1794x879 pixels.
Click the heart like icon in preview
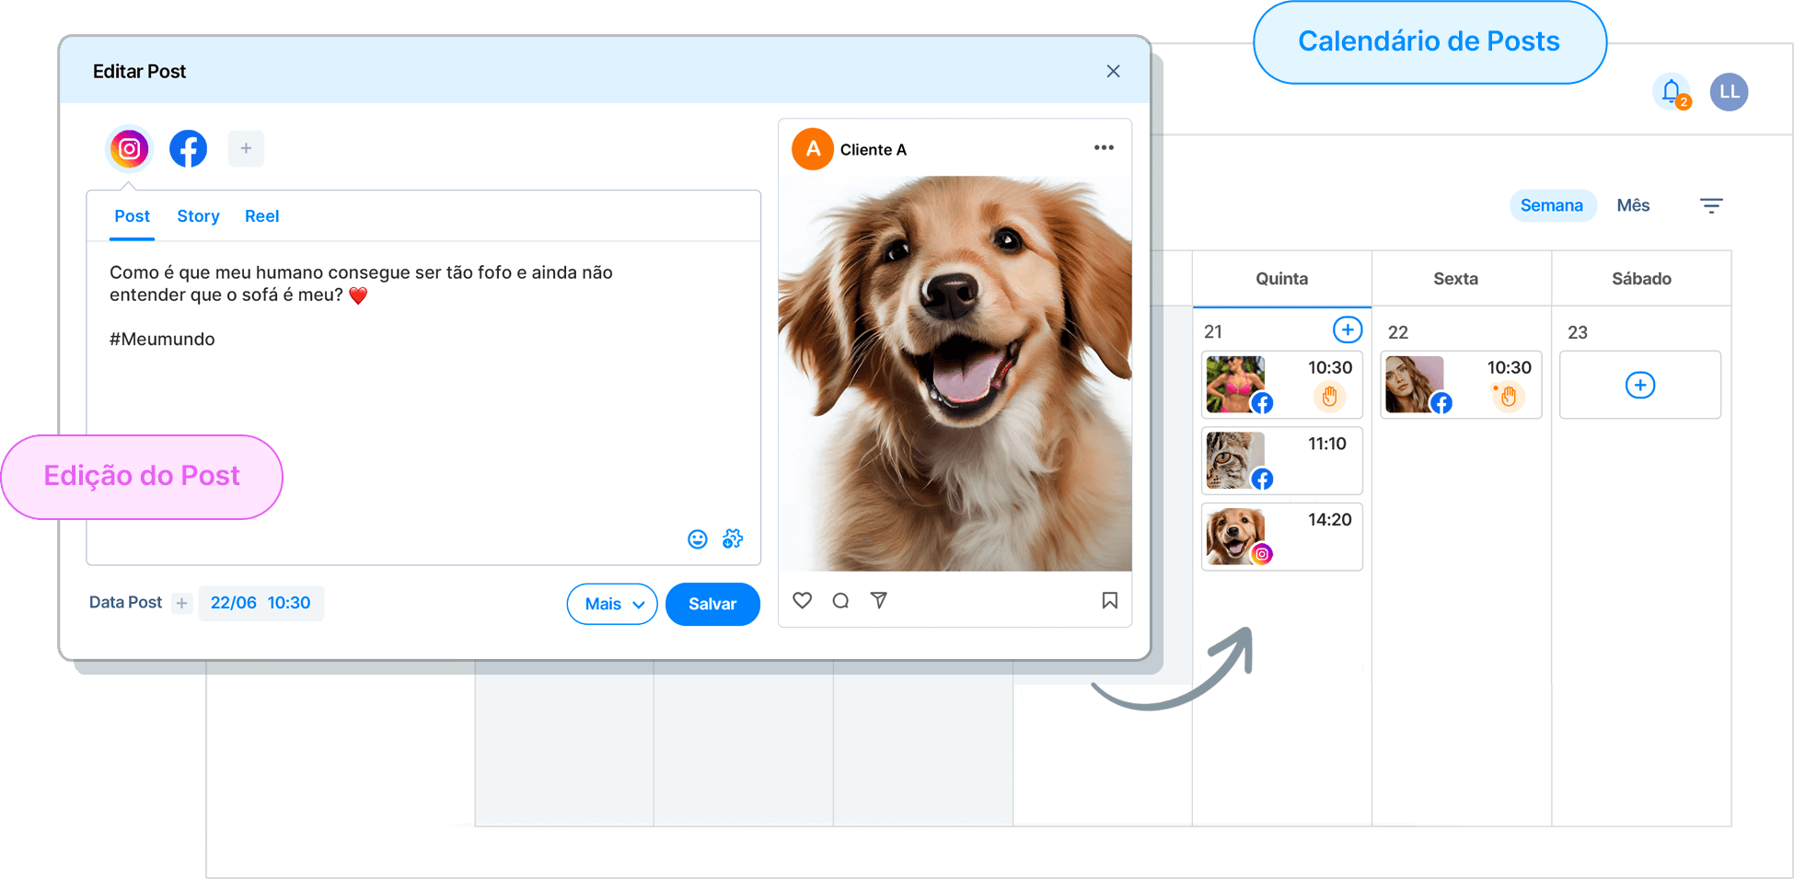[803, 601]
